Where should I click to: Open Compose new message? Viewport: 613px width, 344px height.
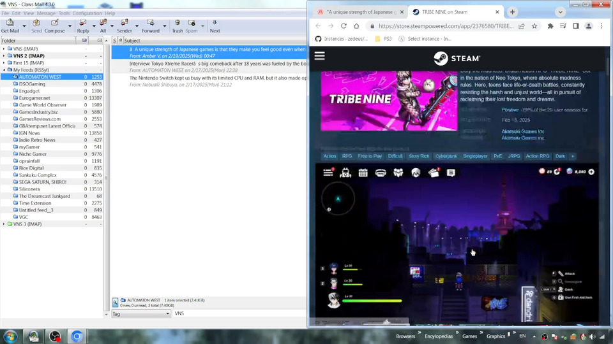55,26
